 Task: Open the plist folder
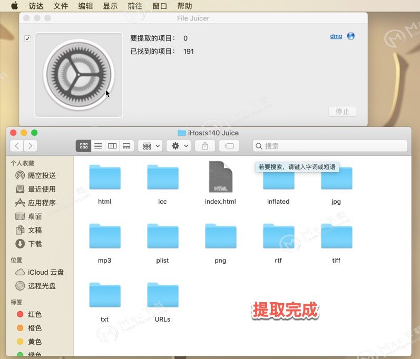point(163,236)
